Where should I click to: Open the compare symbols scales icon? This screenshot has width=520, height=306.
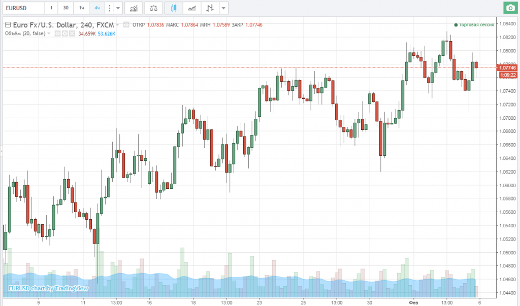[x=153, y=8]
